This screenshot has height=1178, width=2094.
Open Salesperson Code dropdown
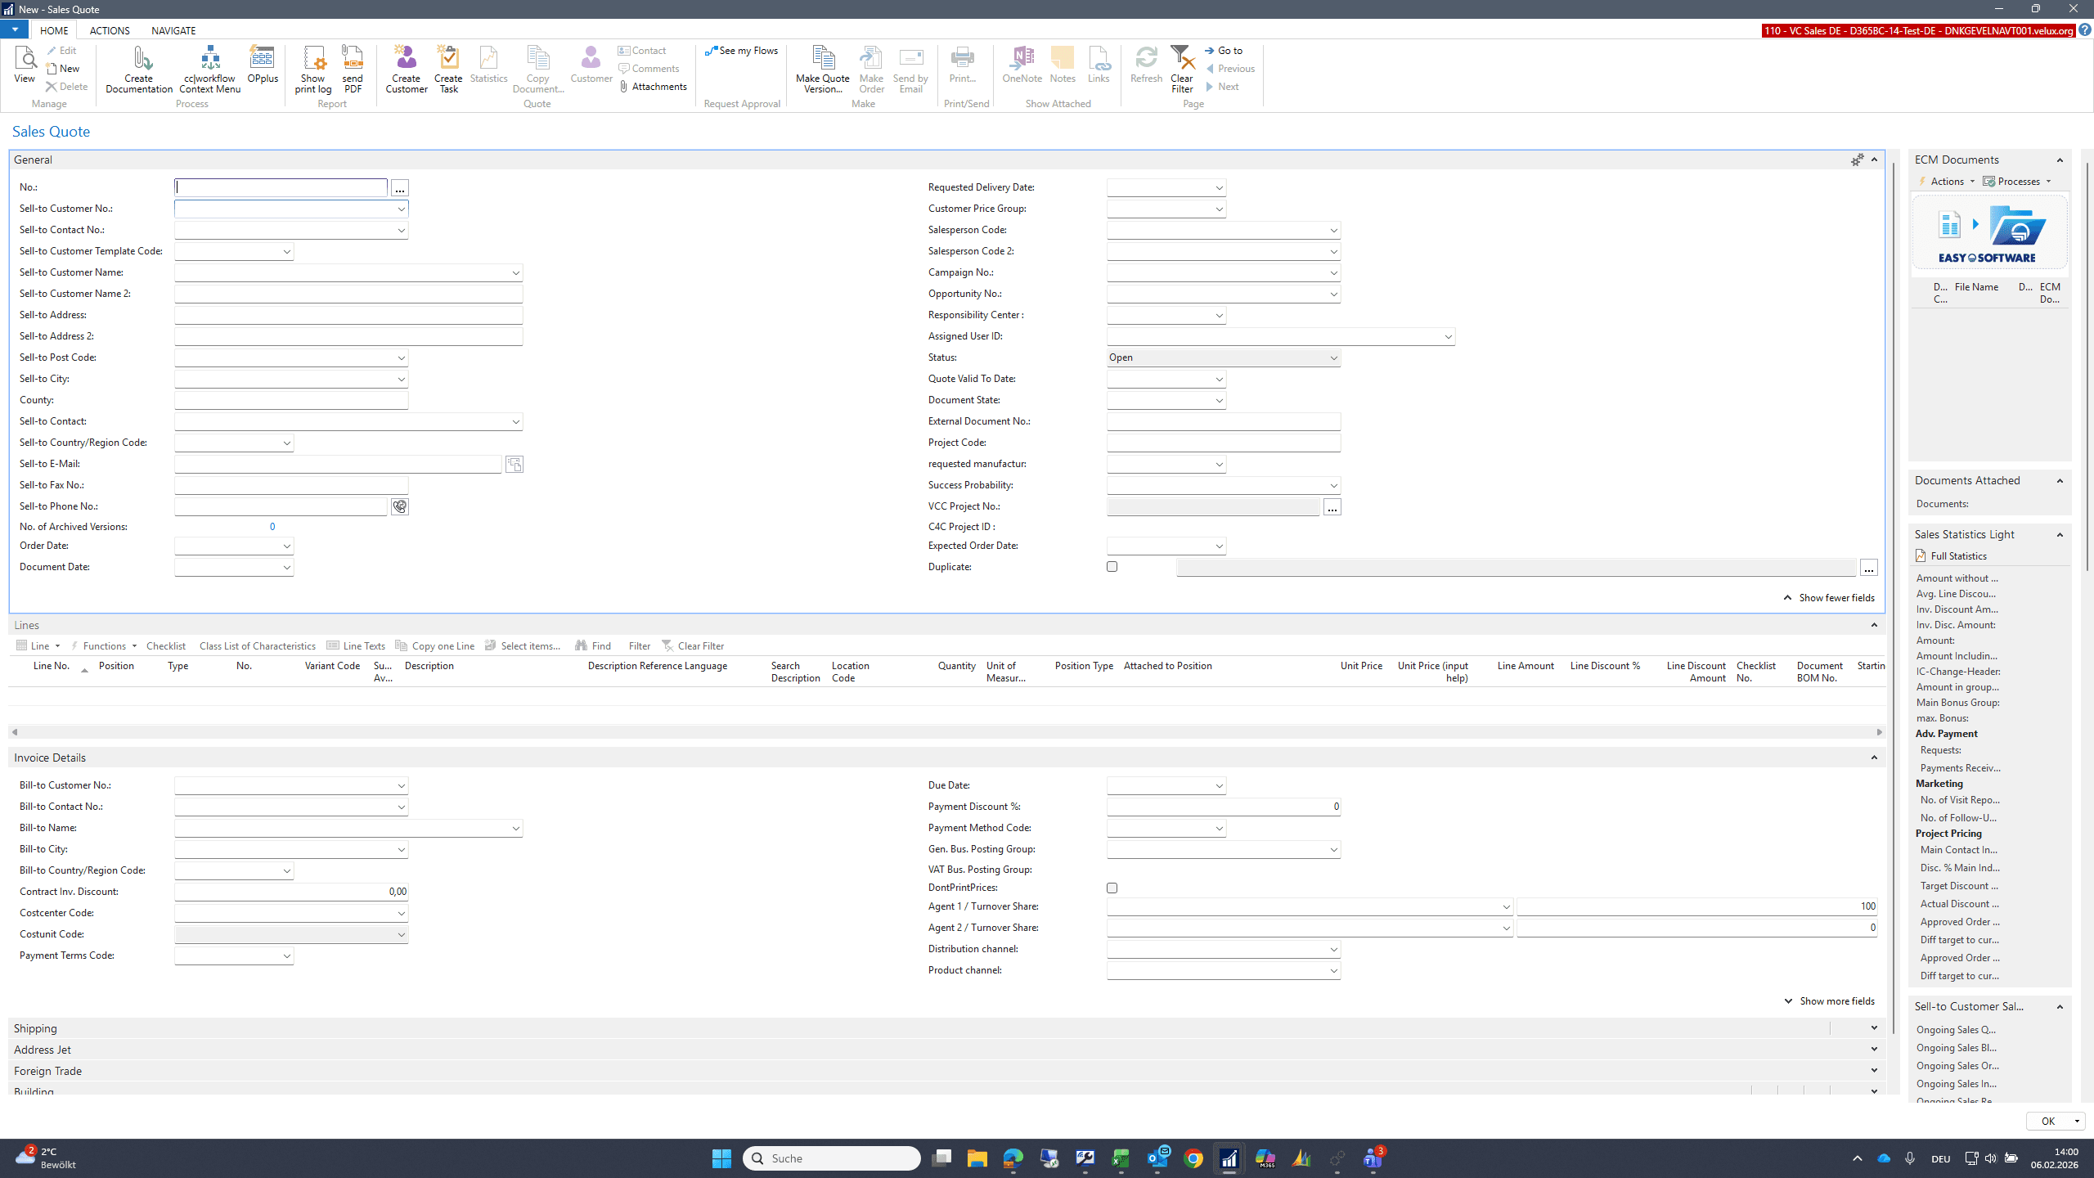pos(1332,230)
